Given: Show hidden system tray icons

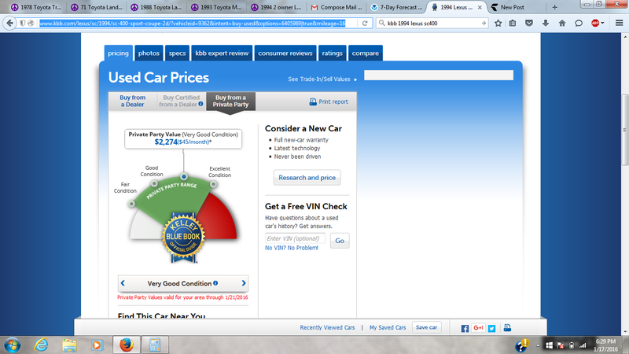Looking at the screenshot, I should (x=538, y=345).
